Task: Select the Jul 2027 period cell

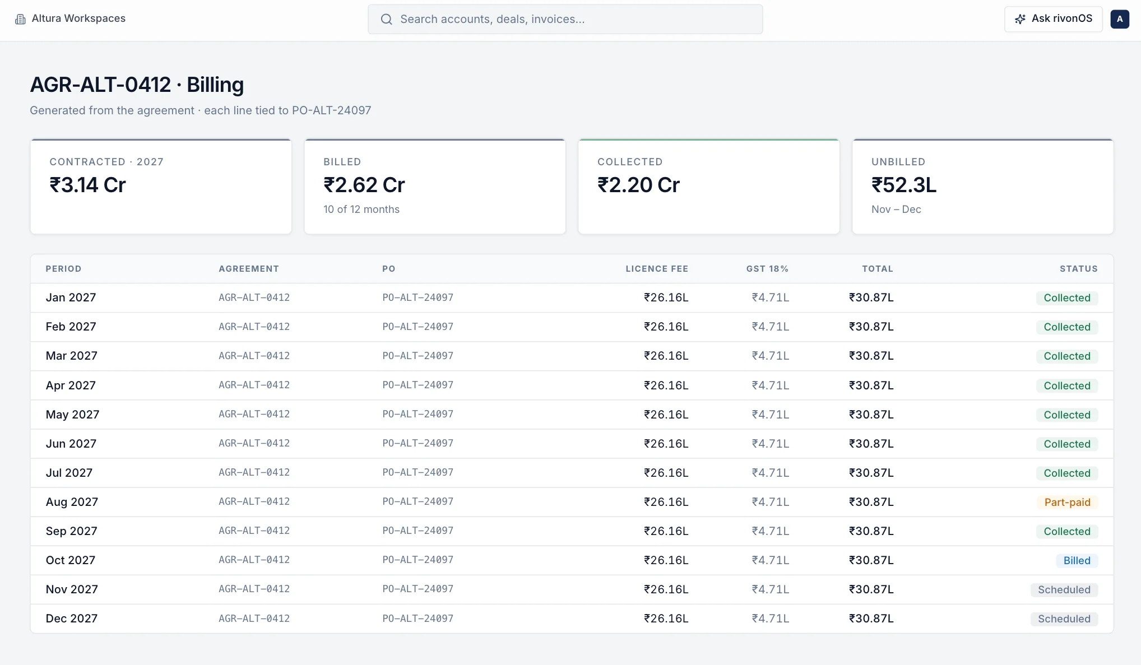Action: click(69, 473)
